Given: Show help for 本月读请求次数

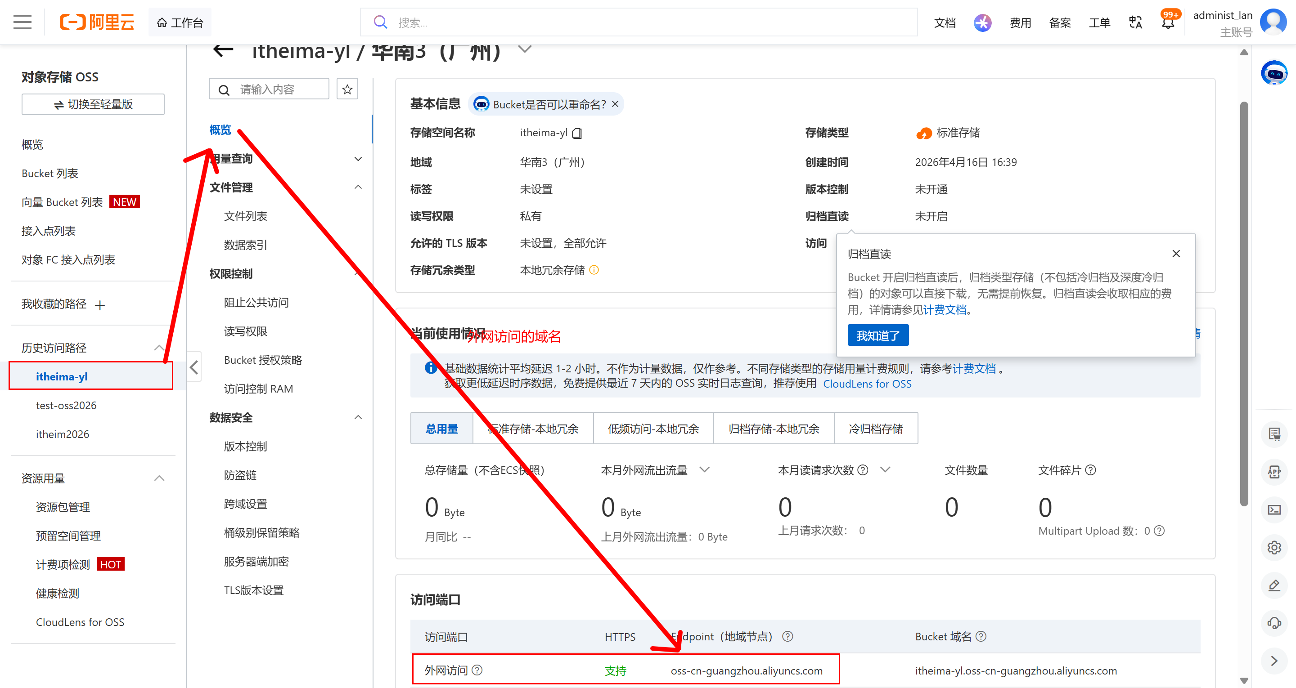Looking at the screenshot, I should tap(862, 470).
